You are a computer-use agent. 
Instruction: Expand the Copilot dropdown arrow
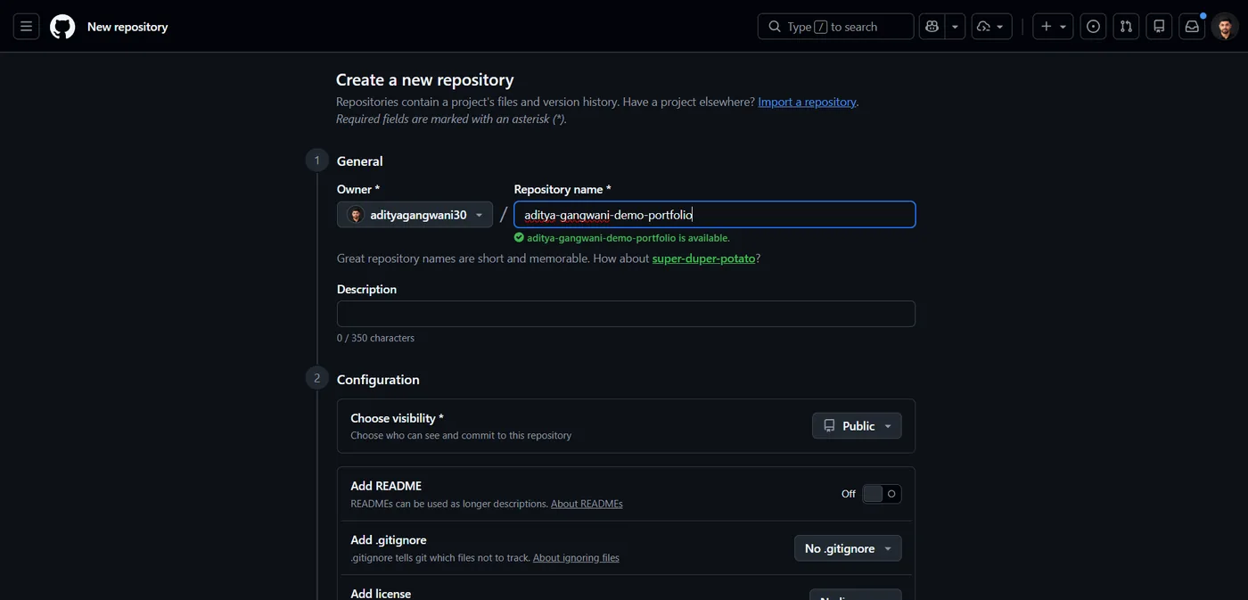click(956, 27)
